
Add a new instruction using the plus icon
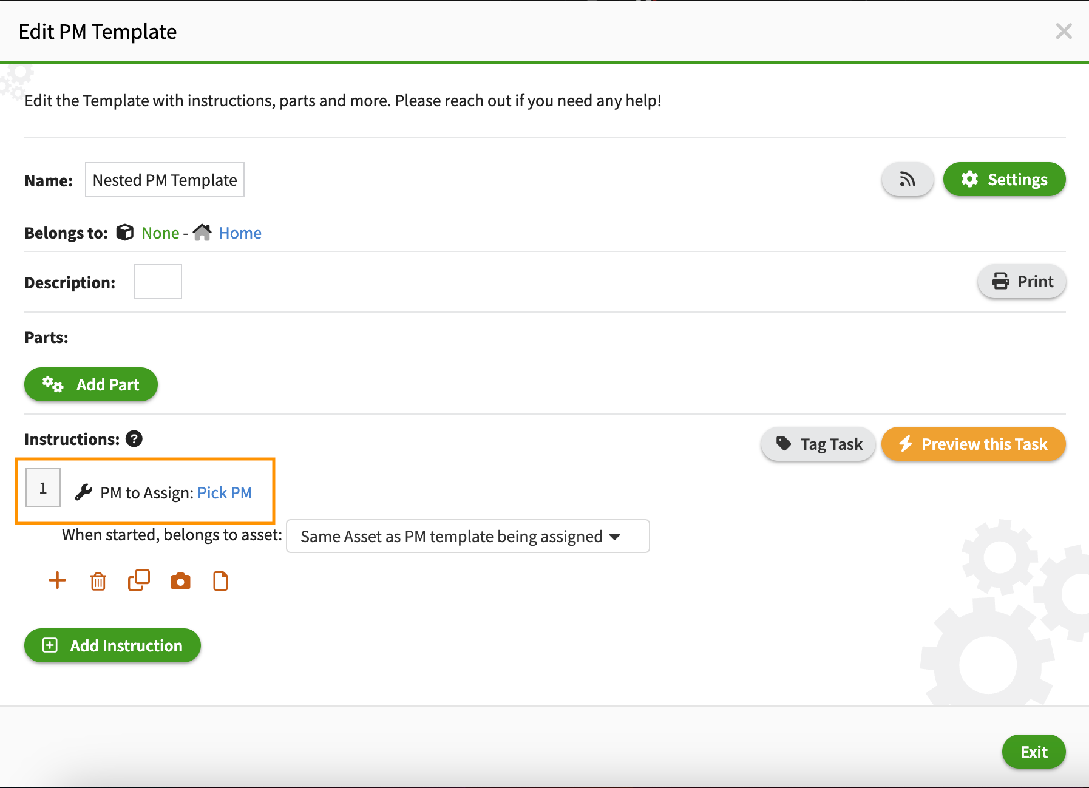[57, 580]
